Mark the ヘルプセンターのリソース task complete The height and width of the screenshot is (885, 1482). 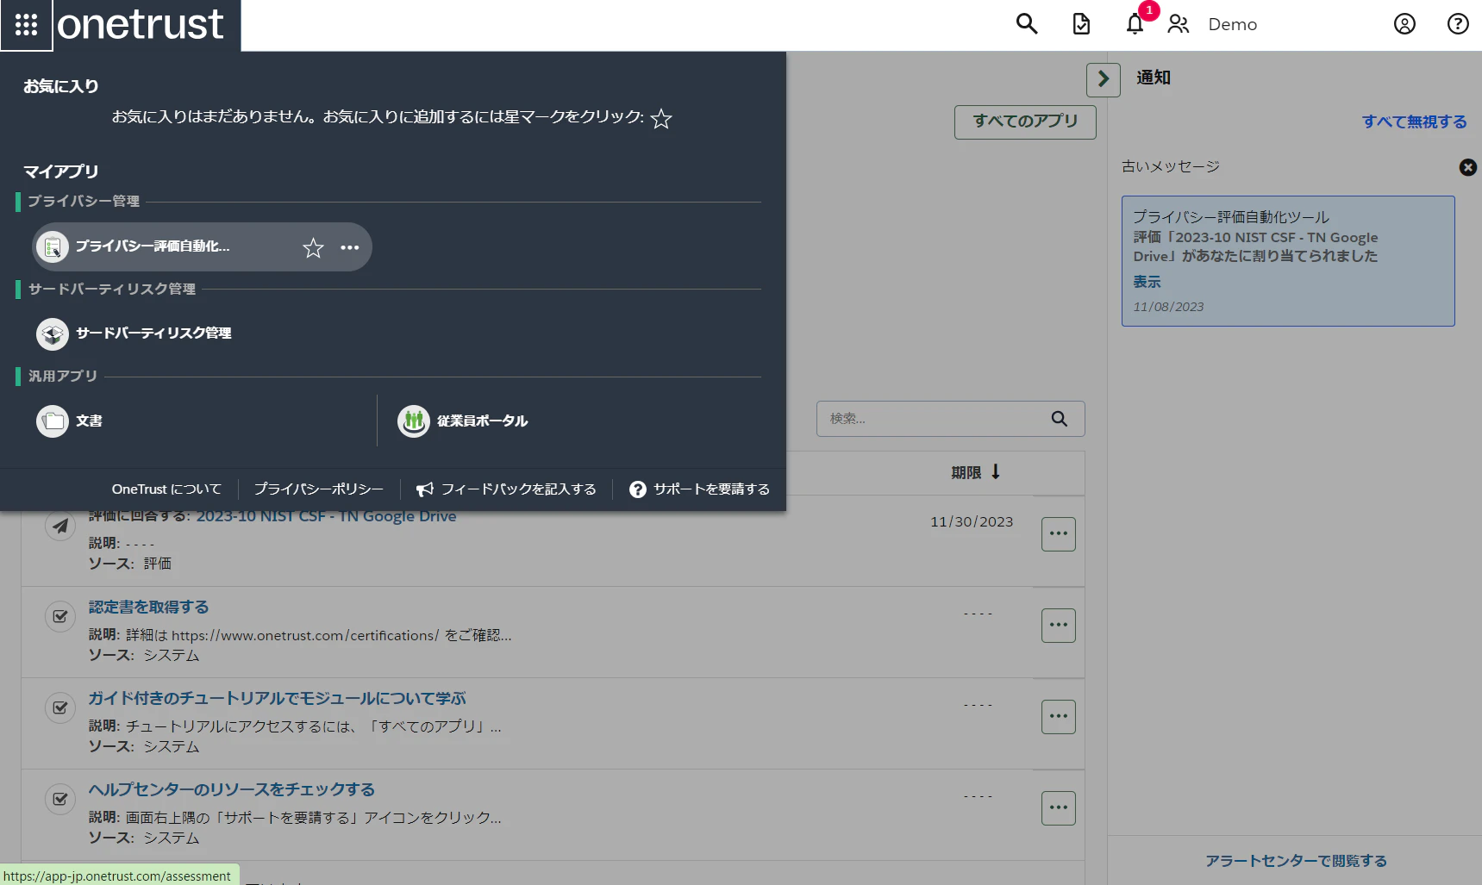pos(60,800)
